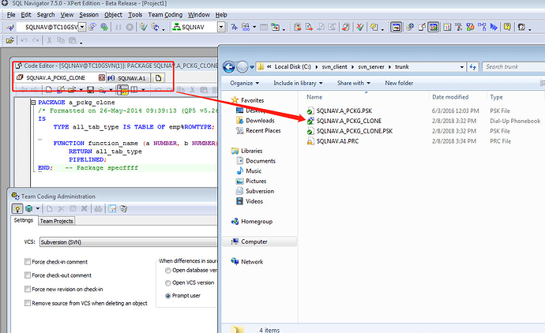
Task: Click the Search trunk input field
Action: pos(513,67)
